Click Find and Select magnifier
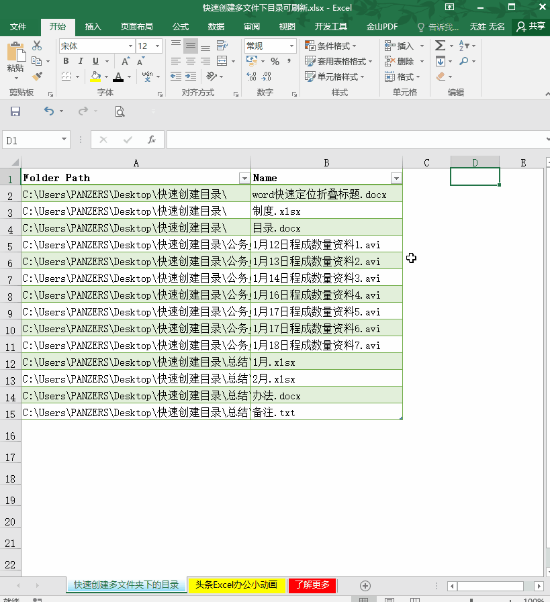This screenshot has height=602, width=550. (x=464, y=61)
